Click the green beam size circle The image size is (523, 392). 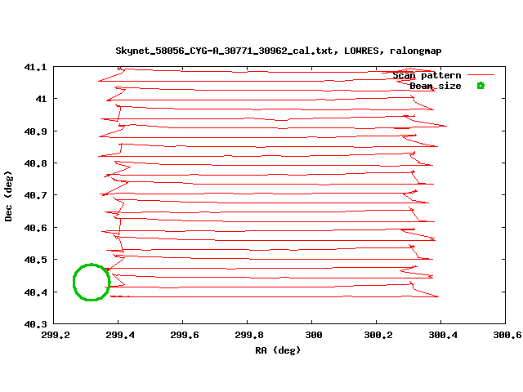click(x=92, y=283)
